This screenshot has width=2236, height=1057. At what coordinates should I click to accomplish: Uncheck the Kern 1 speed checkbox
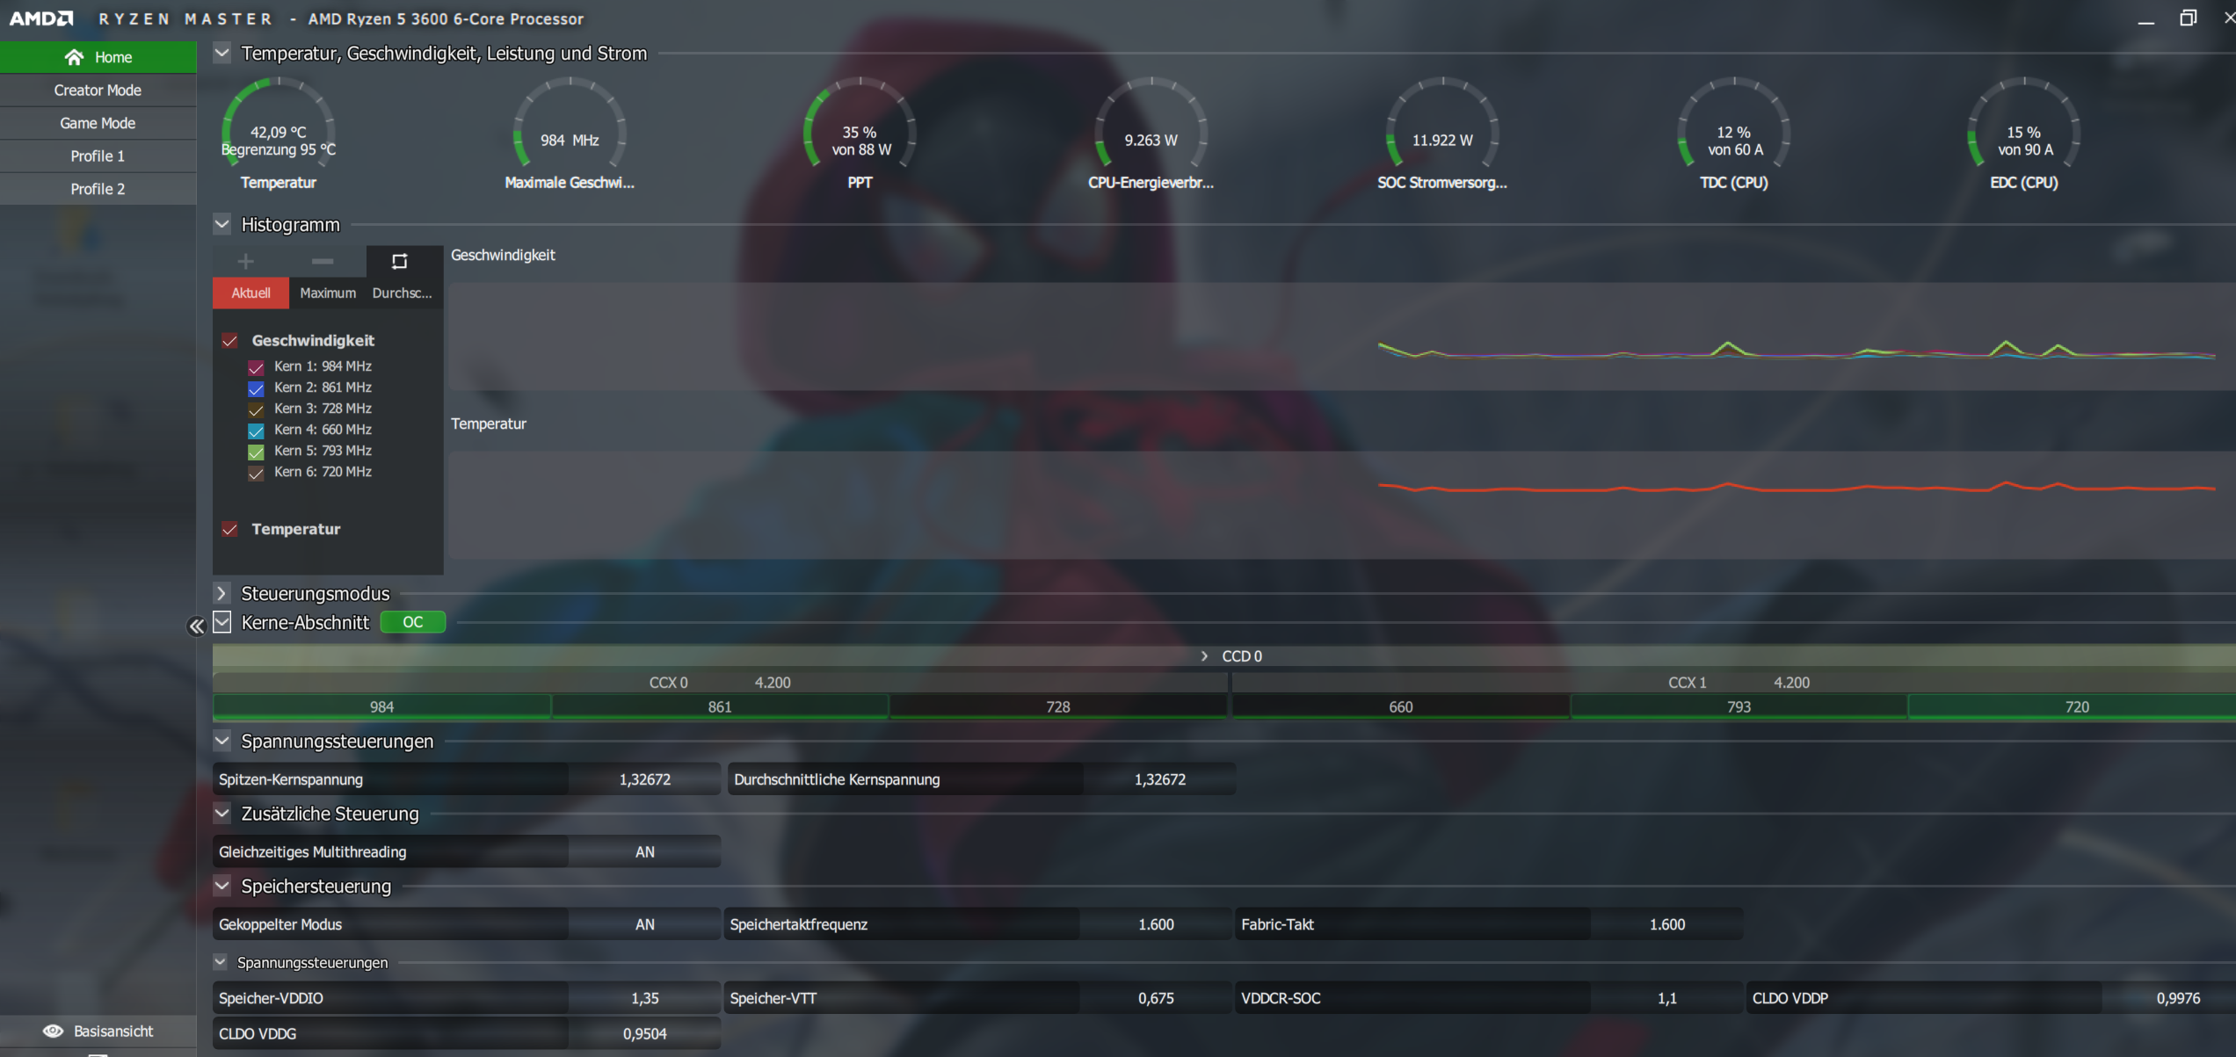pos(256,367)
